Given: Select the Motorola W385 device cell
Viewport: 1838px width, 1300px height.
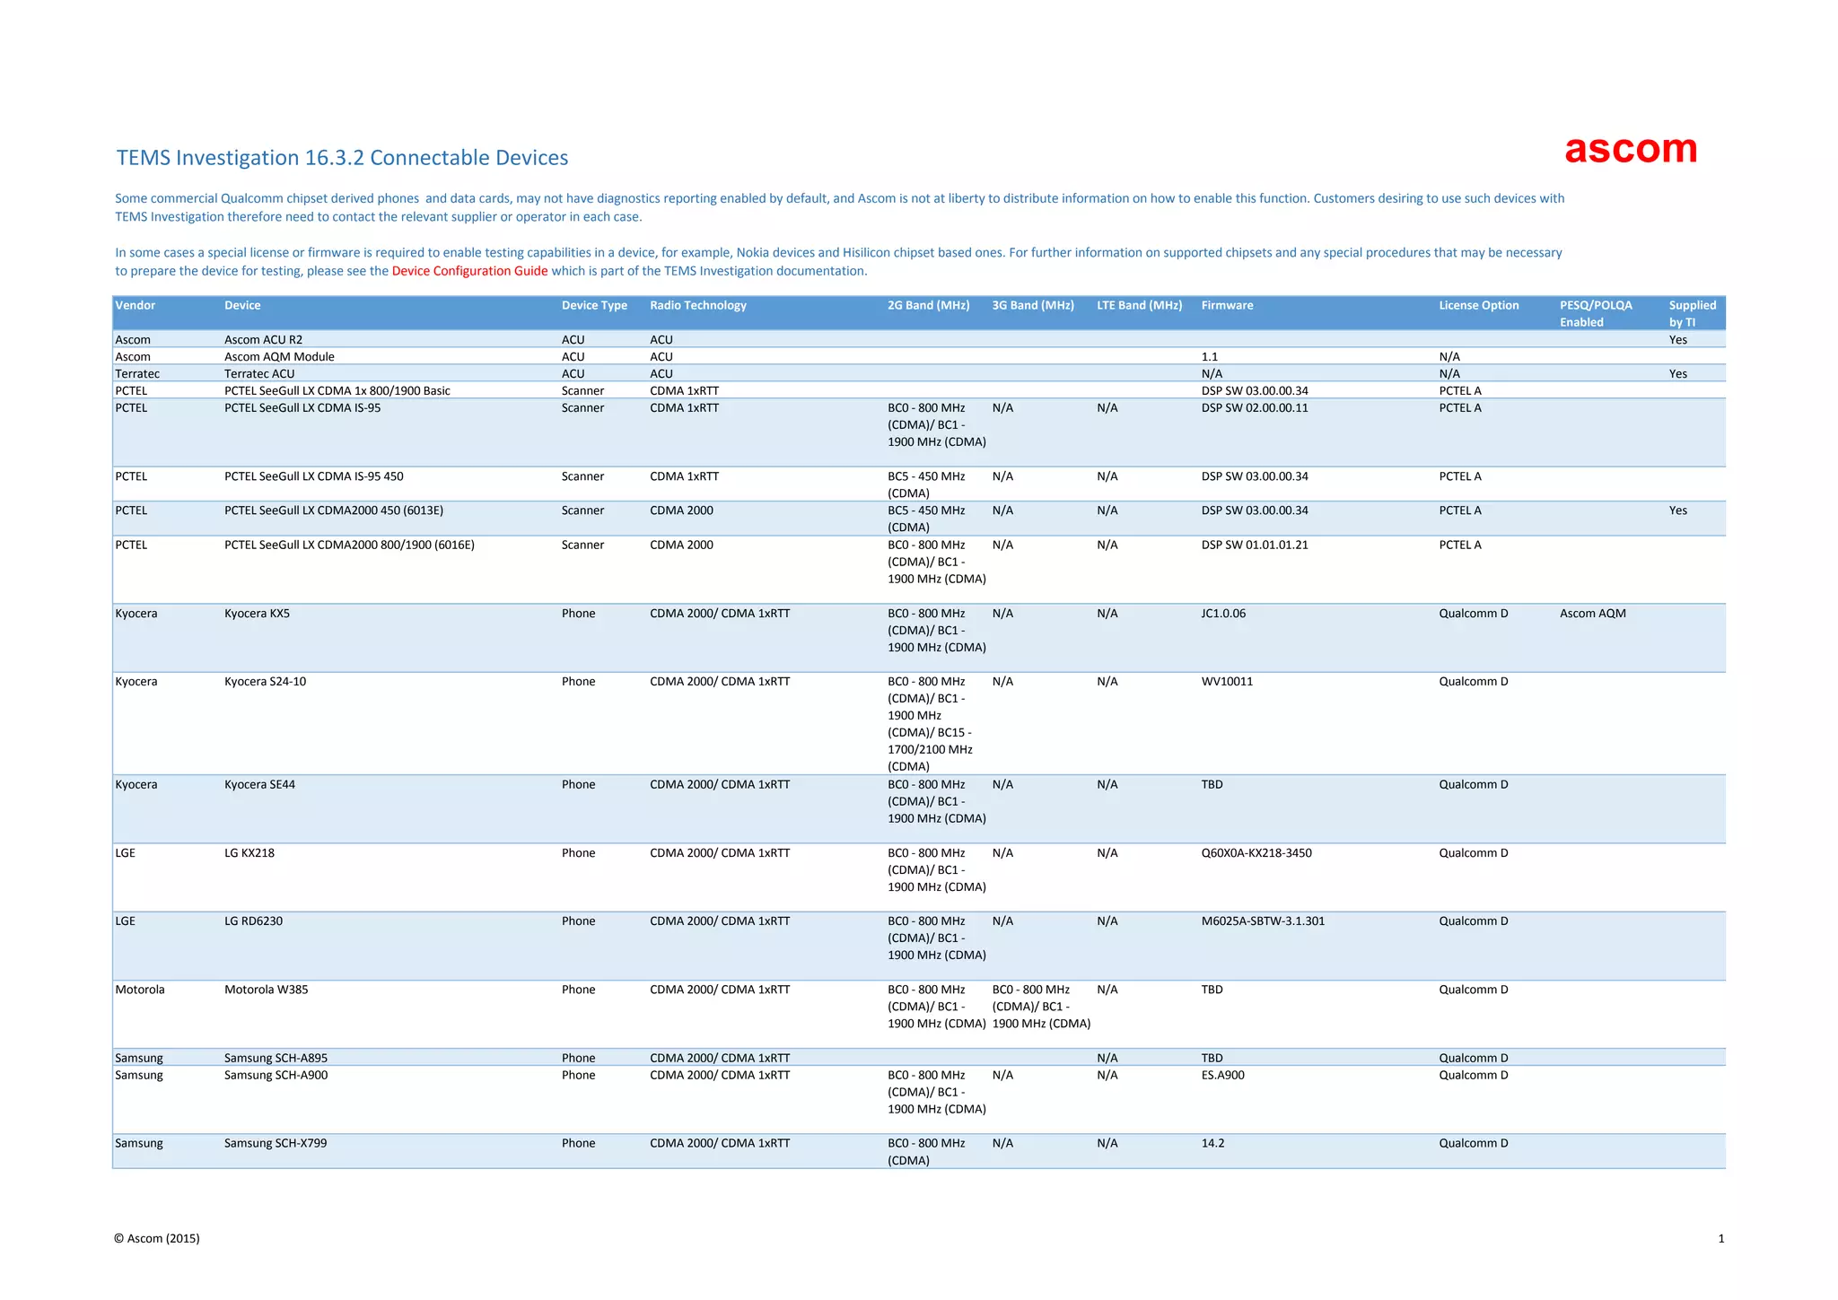Looking at the screenshot, I should tap(266, 990).
